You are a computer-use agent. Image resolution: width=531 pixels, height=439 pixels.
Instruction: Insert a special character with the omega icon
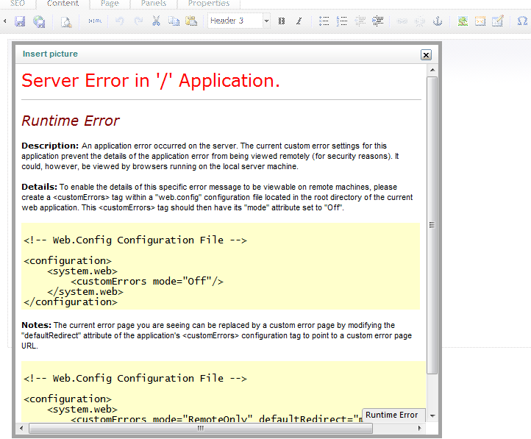[522, 21]
